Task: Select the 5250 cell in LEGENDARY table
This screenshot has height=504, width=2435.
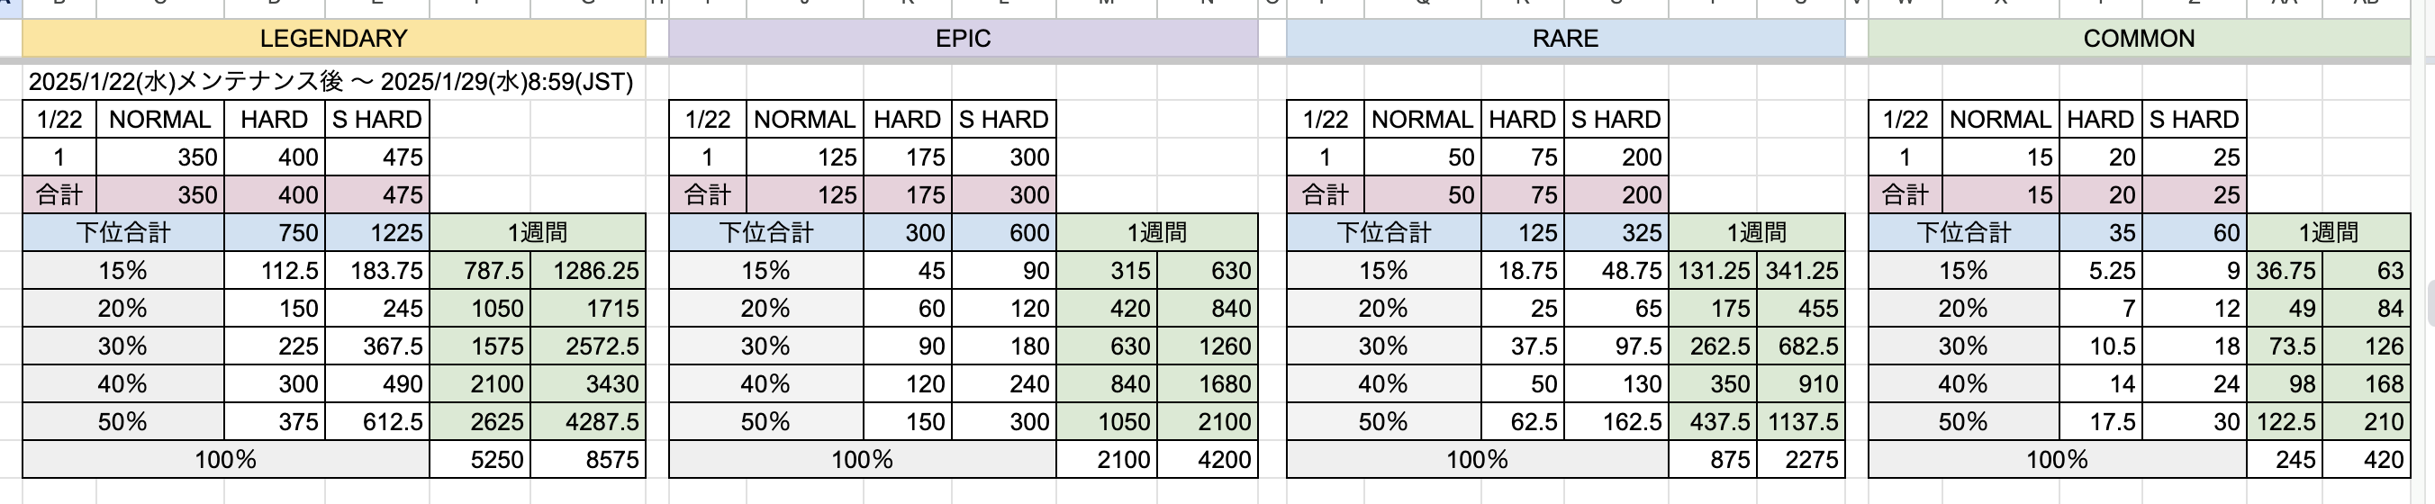Action: tap(480, 461)
